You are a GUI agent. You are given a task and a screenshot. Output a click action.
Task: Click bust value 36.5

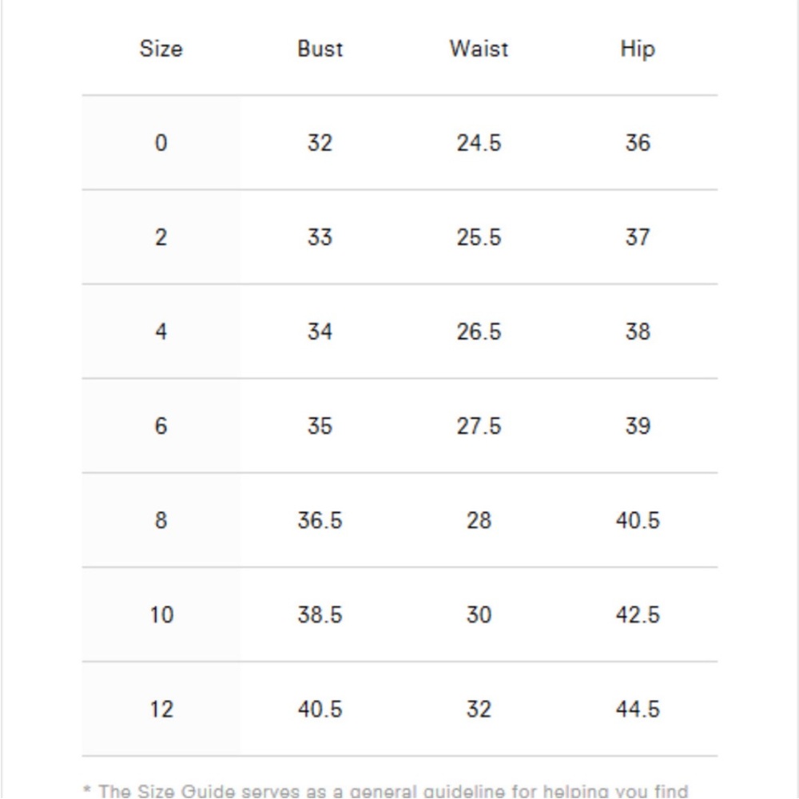click(x=320, y=520)
